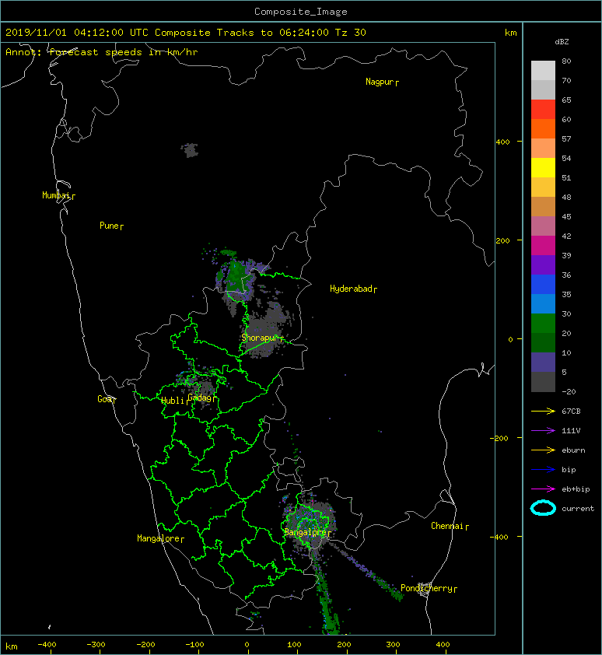The image size is (602, 655).
Task: Click the eburn arrow legend symbol
Action: [543, 450]
